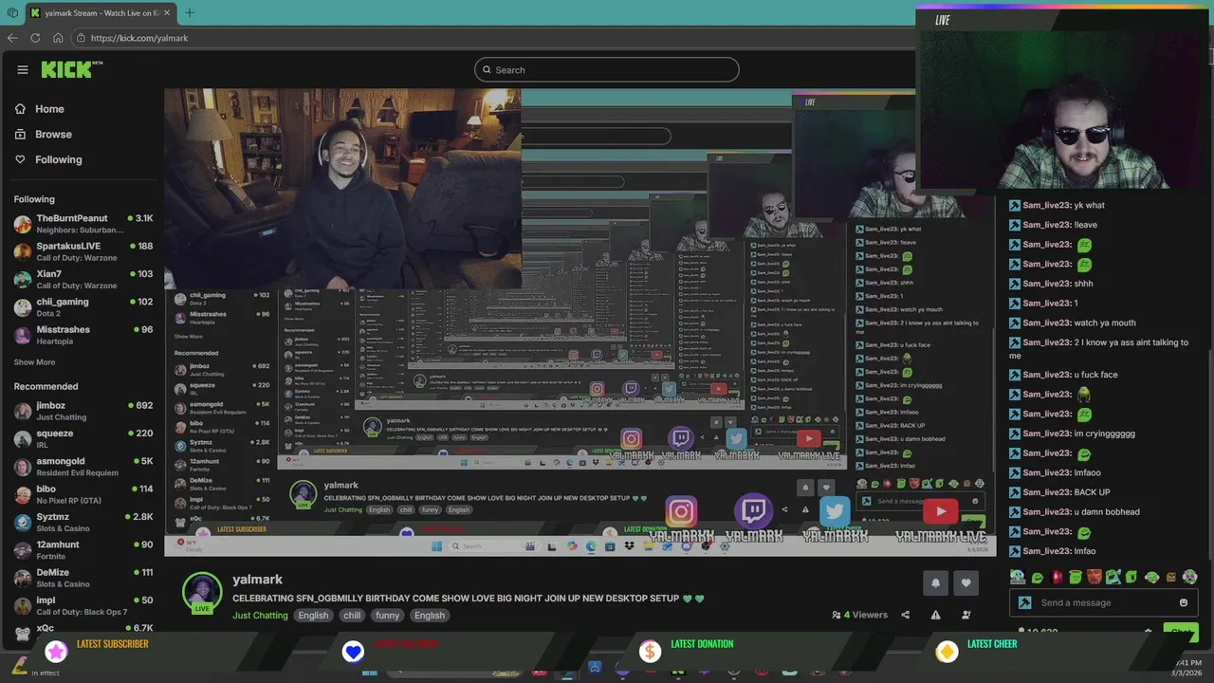Open recommended channel jimboz
Viewport: 1214px width, 683px height.
(x=83, y=411)
